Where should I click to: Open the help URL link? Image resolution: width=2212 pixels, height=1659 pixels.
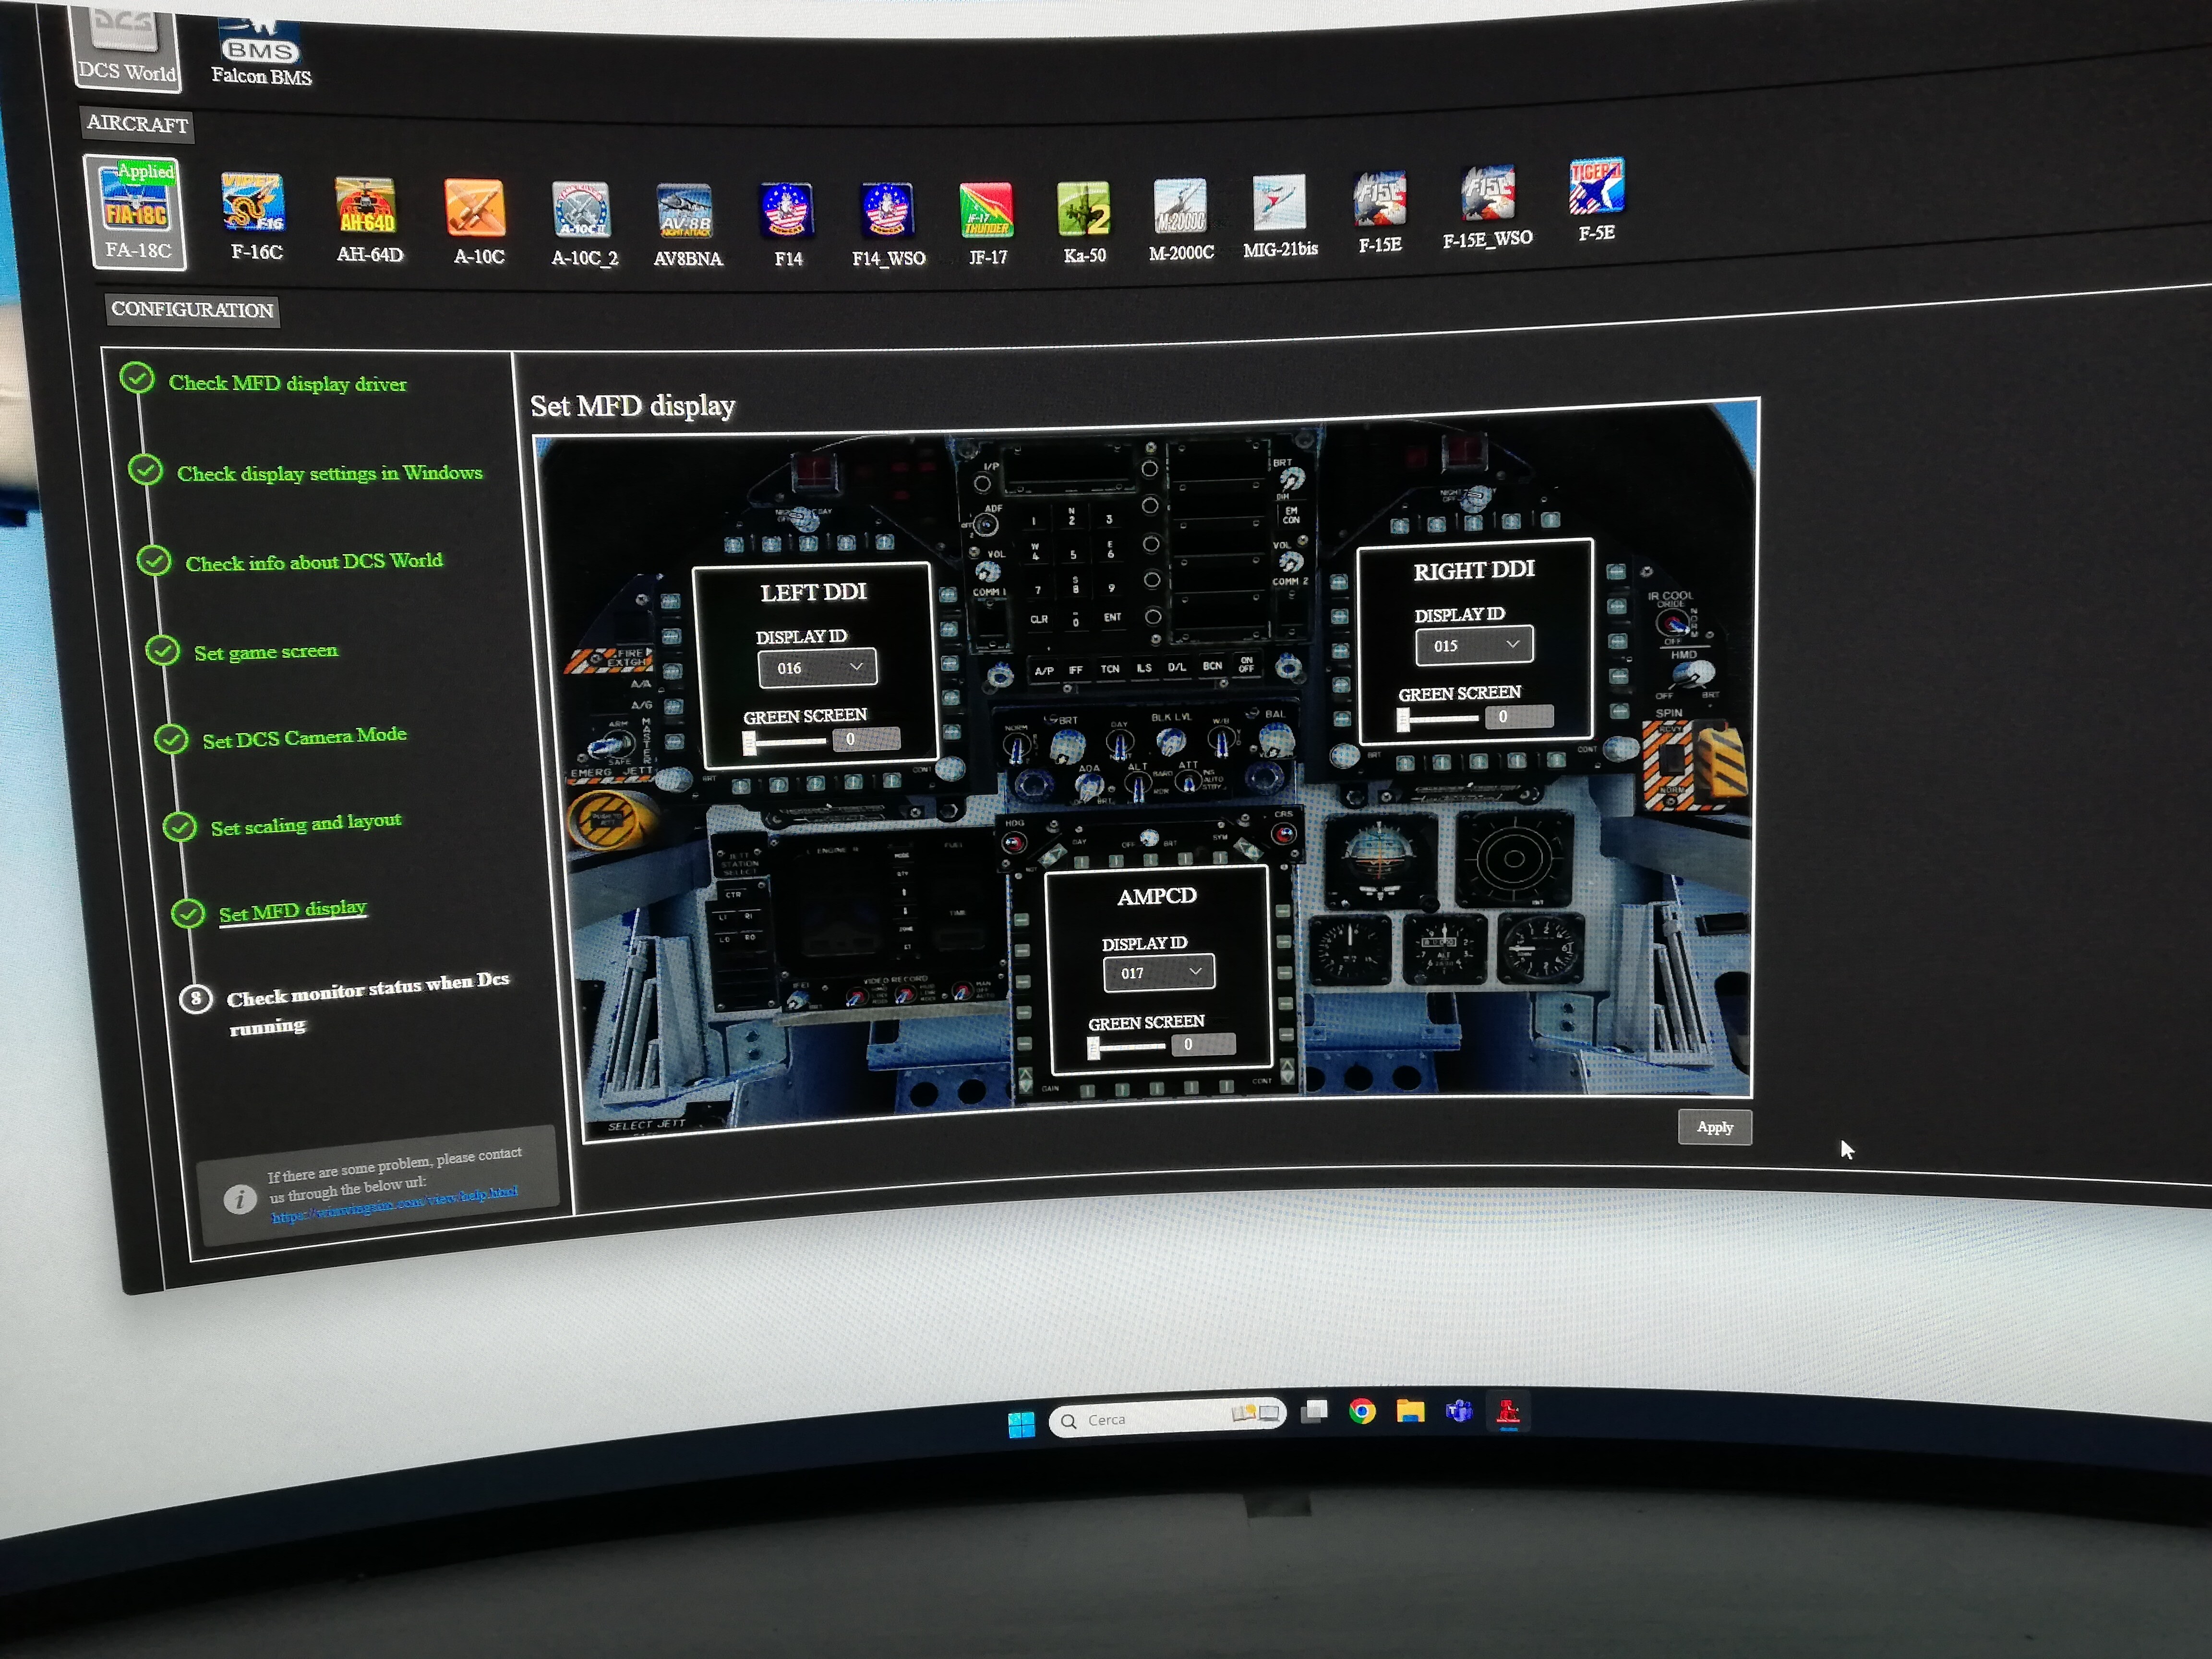coord(395,1204)
